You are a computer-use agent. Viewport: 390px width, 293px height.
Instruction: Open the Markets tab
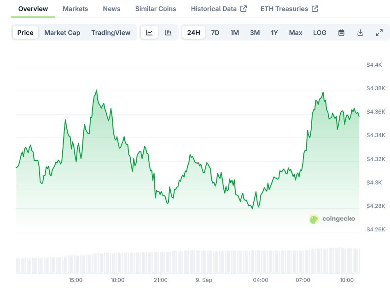(x=75, y=9)
